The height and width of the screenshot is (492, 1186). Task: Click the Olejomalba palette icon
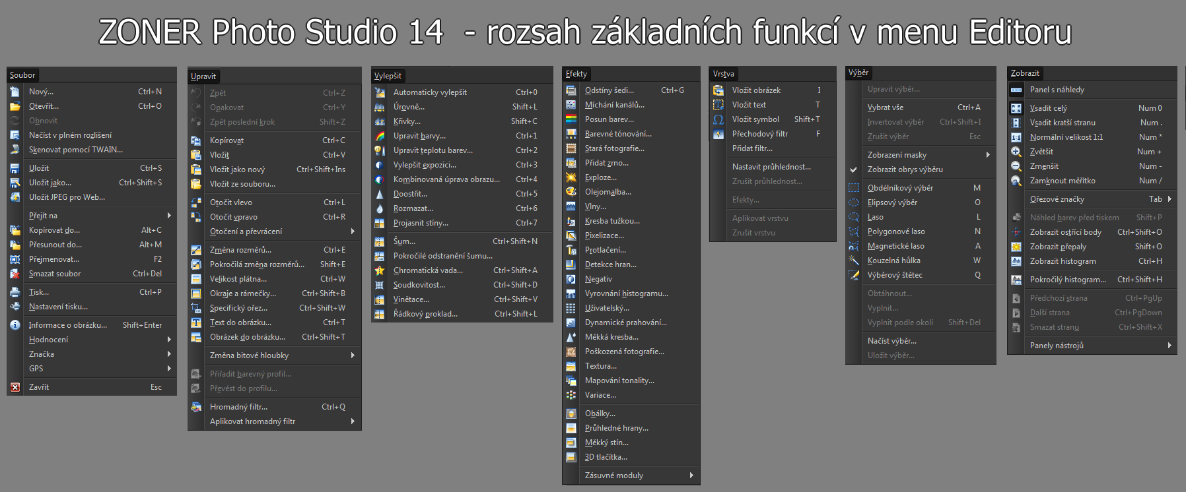pyautogui.click(x=571, y=192)
